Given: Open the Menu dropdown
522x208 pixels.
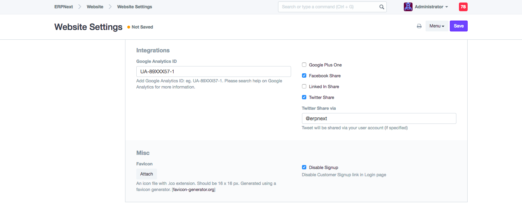Looking at the screenshot, I should (436, 26).
